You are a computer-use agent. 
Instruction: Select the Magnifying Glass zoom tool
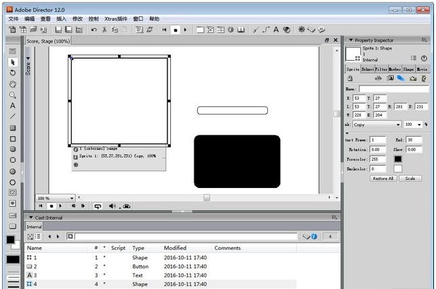[x=13, y=95]
